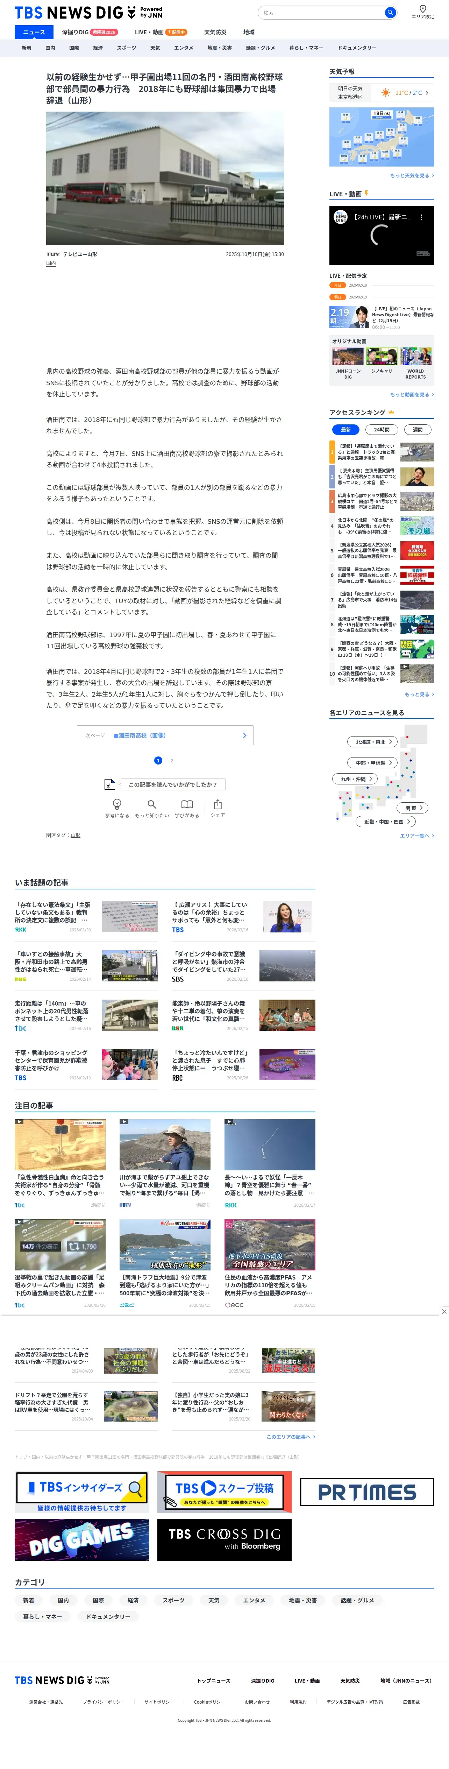Open the LIVE・動画 main tab
This screenshot has width=449, height=1769.
pos(161,32)
